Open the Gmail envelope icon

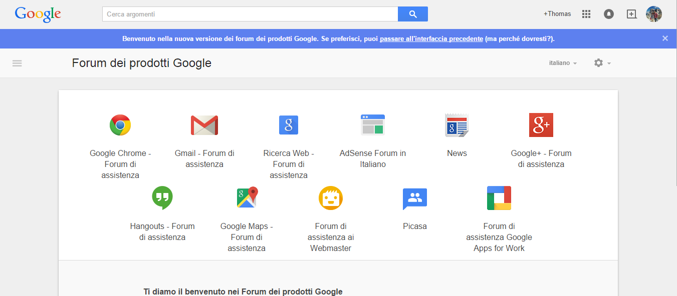tap(204, 125)
